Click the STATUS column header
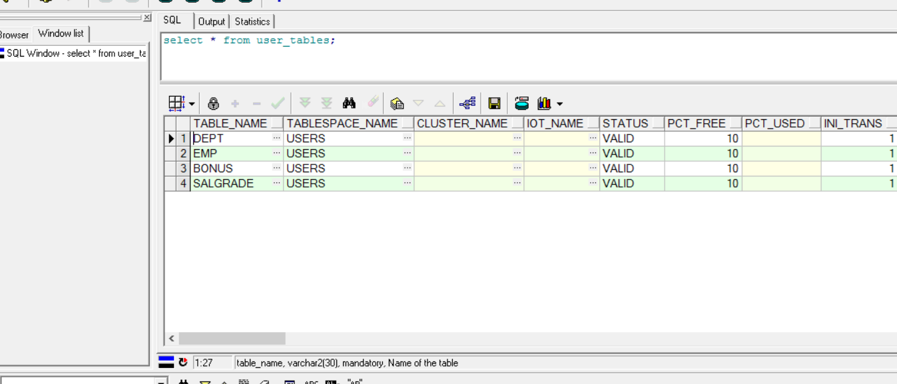Image resolution: width=897 pixels, height=384 pixels. coord(632,123)
